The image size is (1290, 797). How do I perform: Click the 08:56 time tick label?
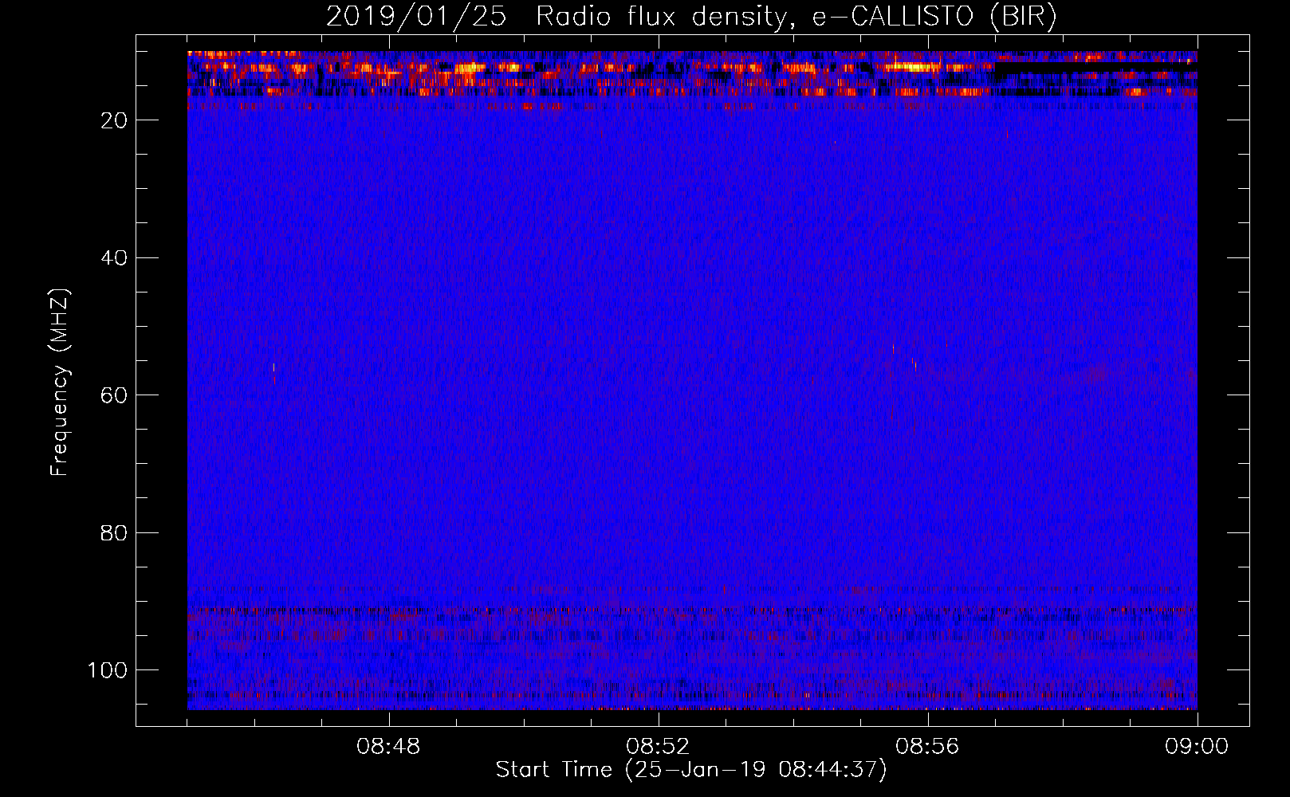(927, 747)
